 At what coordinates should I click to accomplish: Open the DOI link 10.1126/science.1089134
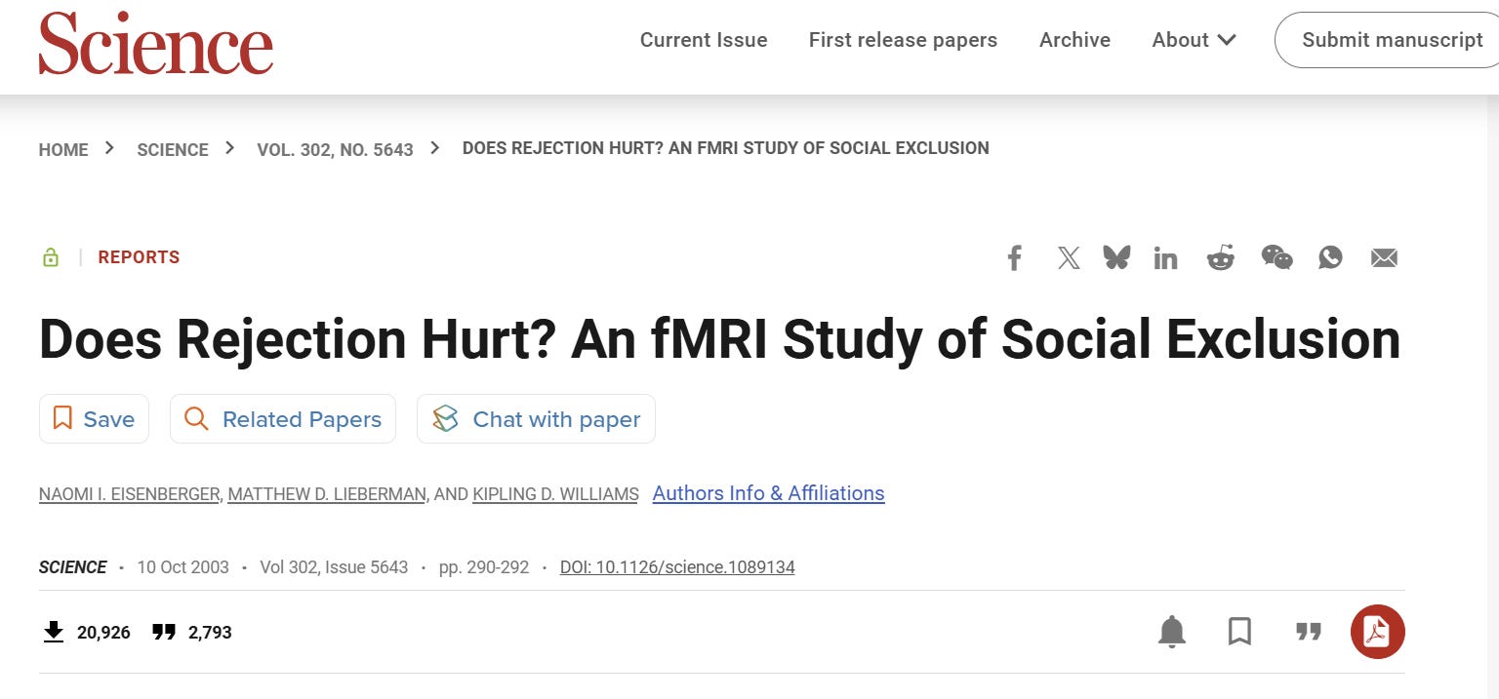(x=677, y=567)
